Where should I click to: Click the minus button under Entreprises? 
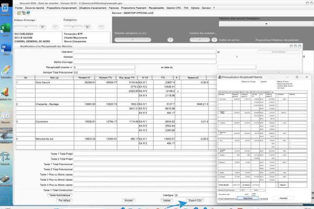101,27
